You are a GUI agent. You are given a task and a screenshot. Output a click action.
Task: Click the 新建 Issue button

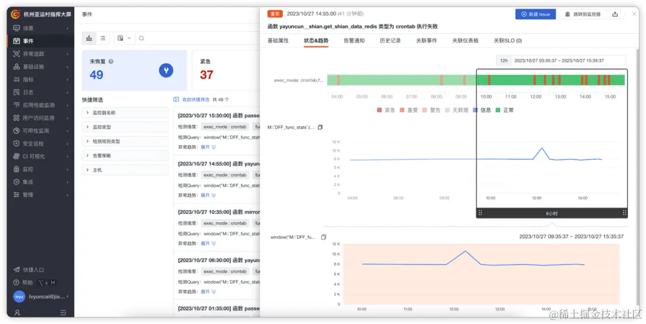[x=536, y=14]
